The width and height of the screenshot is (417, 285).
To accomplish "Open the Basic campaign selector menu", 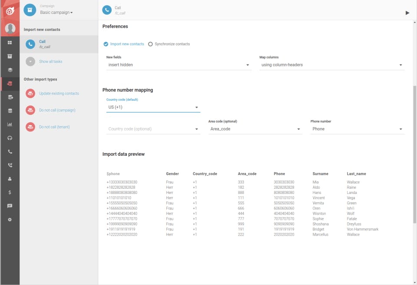I will (56, 13).
